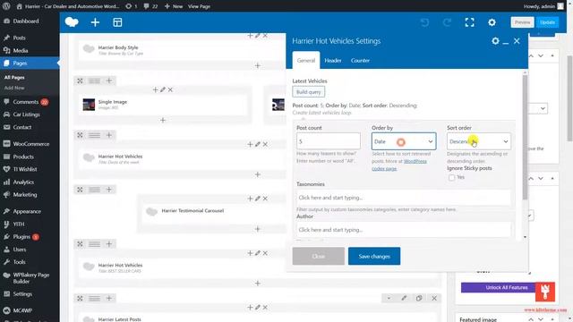This screenshot has height=322, width=573.
Task: Open All Pages submenu
Action: (x=14, y=78)
